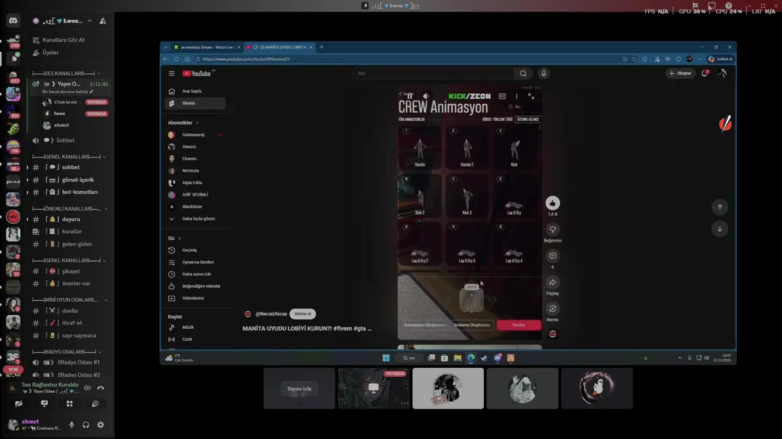The width and height of the screenshot is (782, 439).
Task: Join the Sohbet voice channel
Action: click(70, 140)
